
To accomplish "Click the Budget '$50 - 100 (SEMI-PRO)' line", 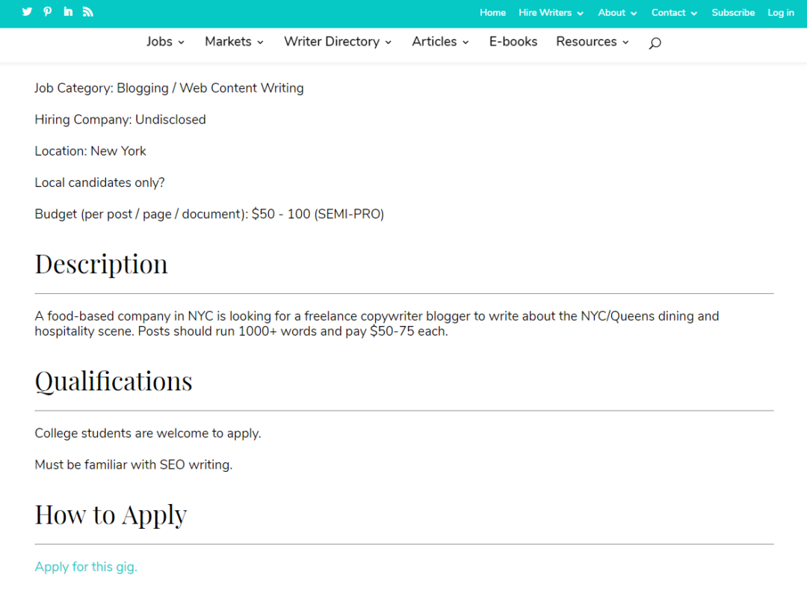I will (209, 214).
